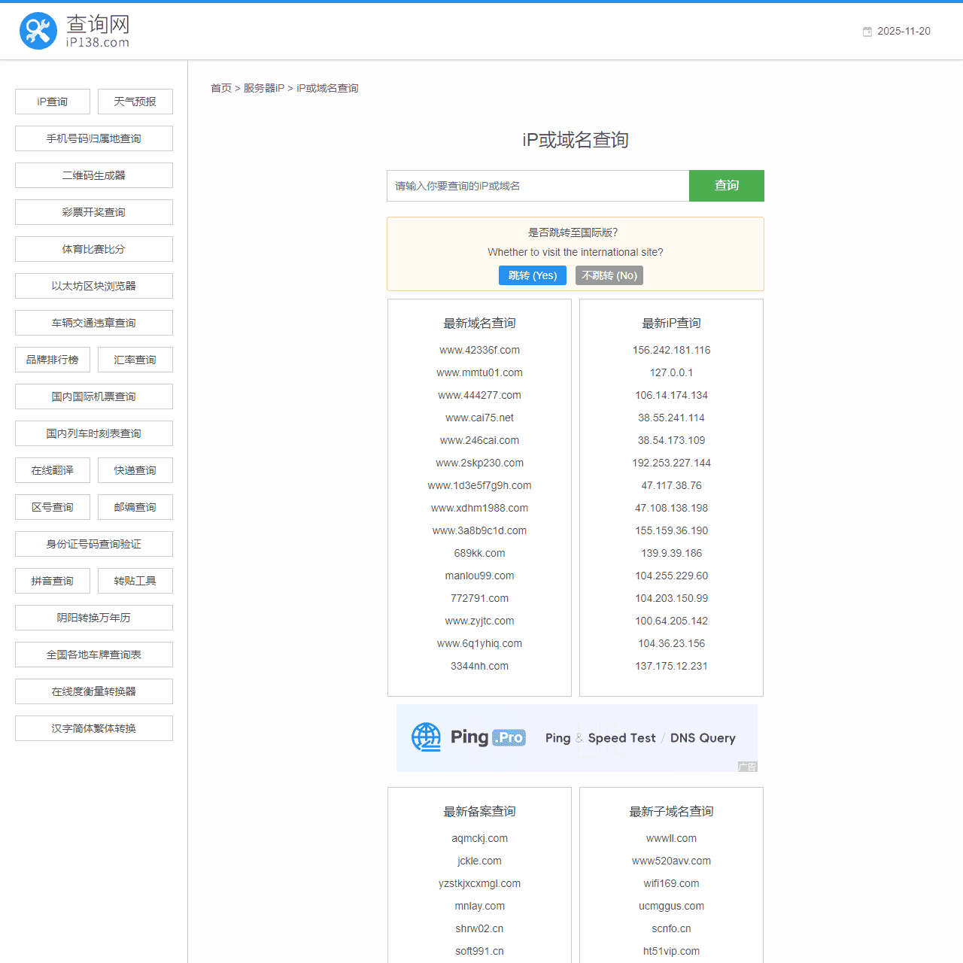The height and width of the screenshot is (963, 963).
Task: Open the wifi169.com subdomain link
Action: pos(671,883)
